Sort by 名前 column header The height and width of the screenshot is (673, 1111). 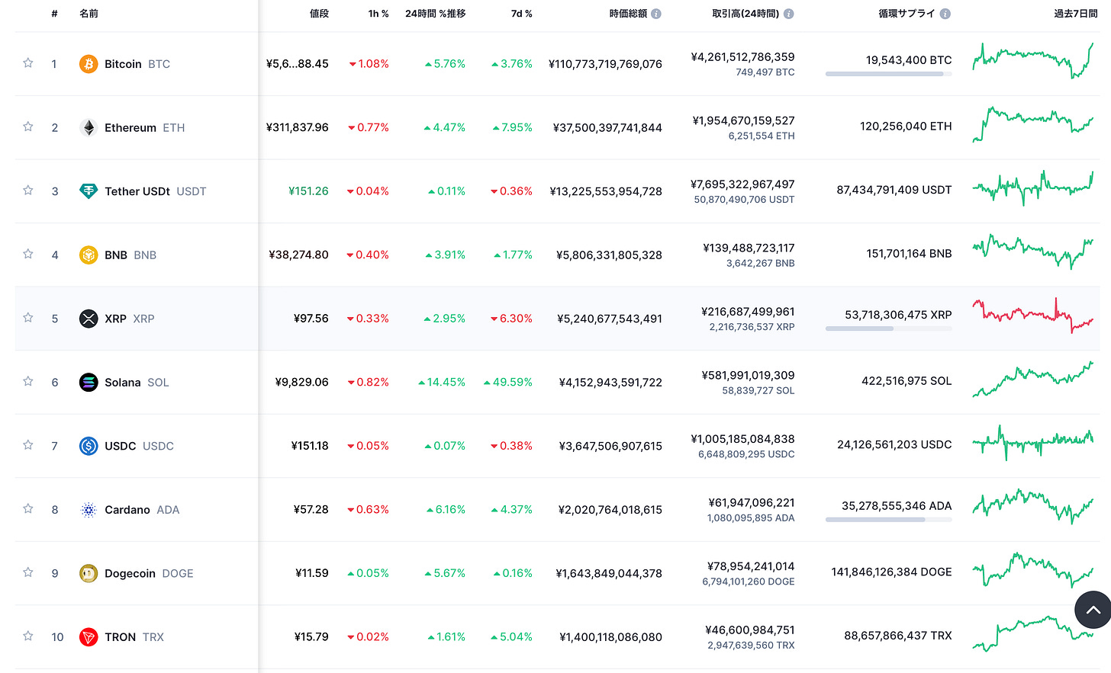[x=89, y=14]
